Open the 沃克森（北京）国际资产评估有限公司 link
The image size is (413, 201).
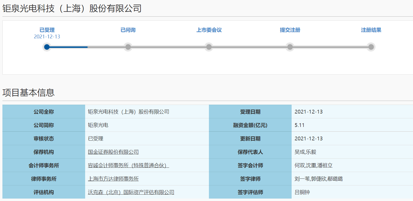pyautogui.click(x=131, y=192)
